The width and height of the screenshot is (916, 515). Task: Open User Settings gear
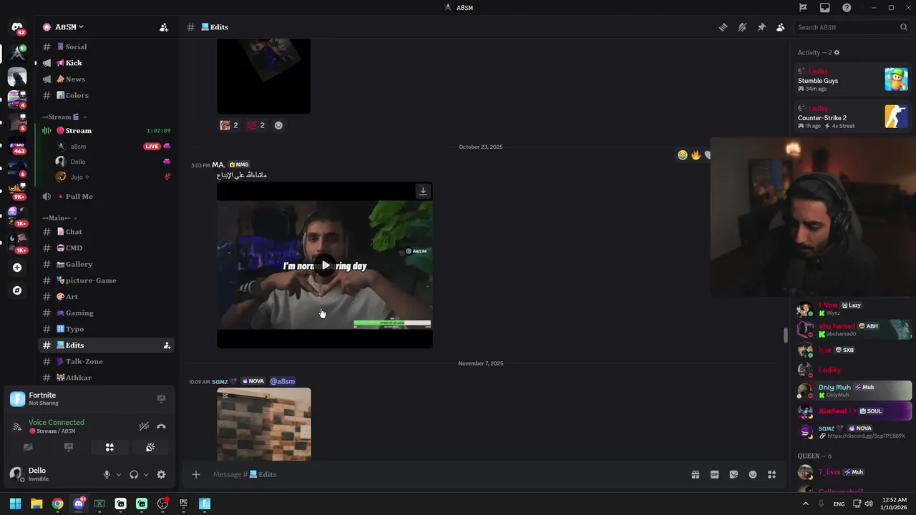(161, 474)
